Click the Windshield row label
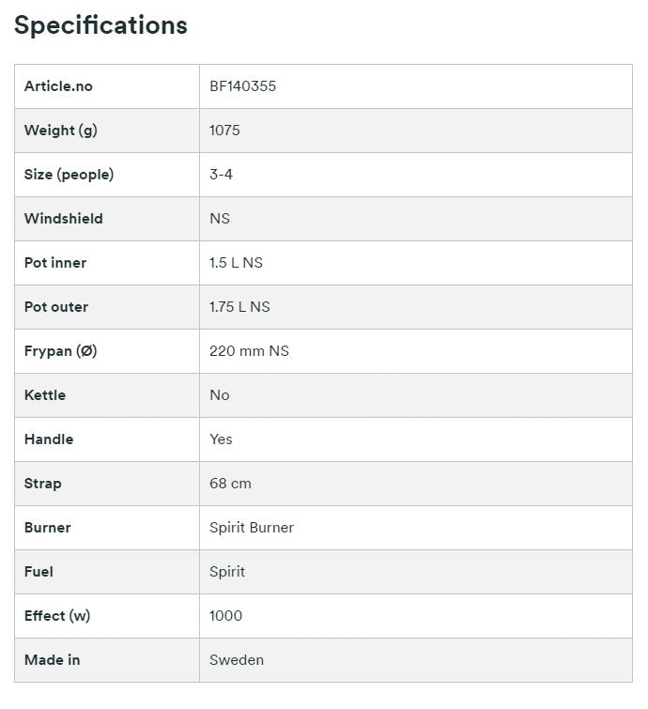The height and width of the screenshot is (709, 648). pos(64,219)
